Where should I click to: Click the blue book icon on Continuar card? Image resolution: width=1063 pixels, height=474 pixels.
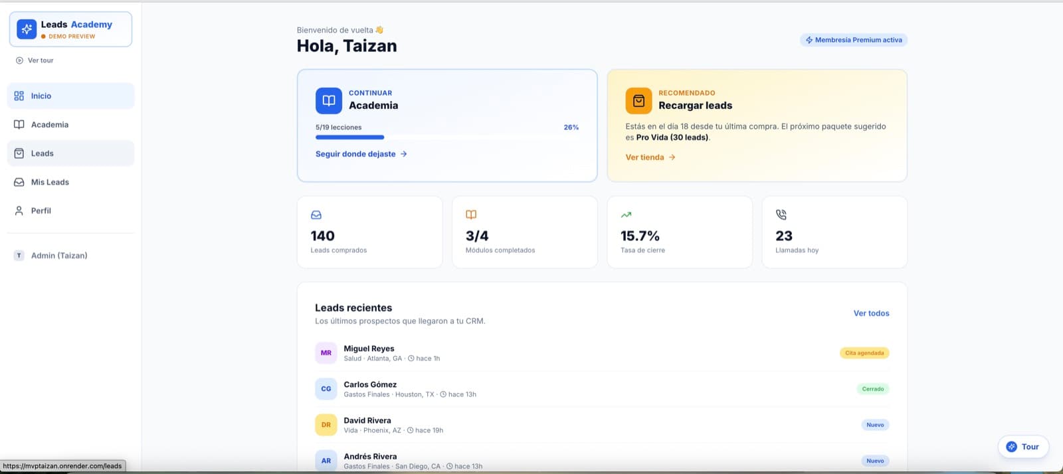(329, 101)
